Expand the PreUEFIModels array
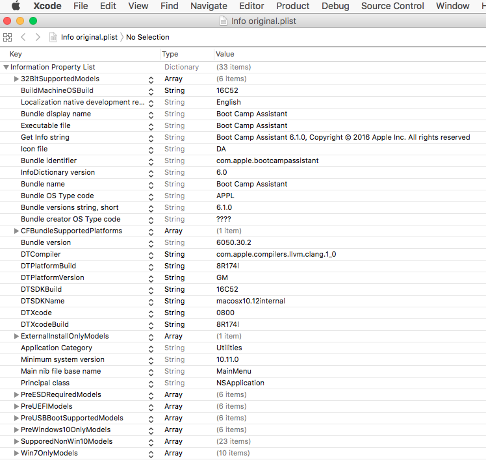 pyautogui.click(x=16, y=406)
